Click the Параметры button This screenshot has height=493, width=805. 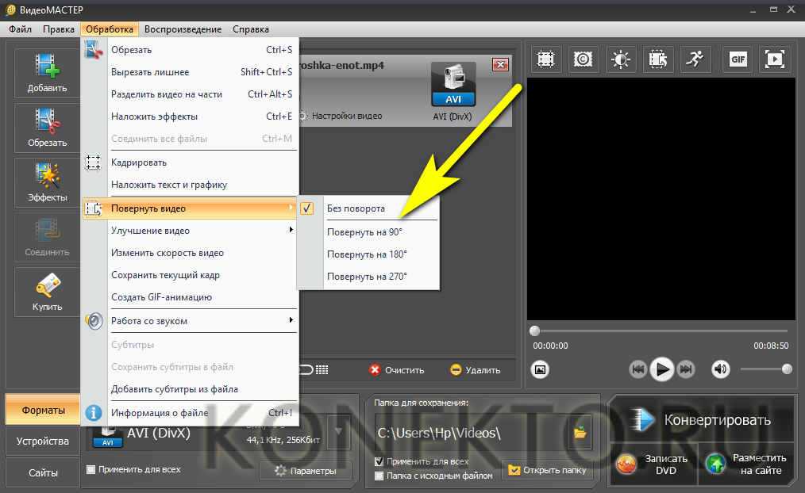point(306,471)
